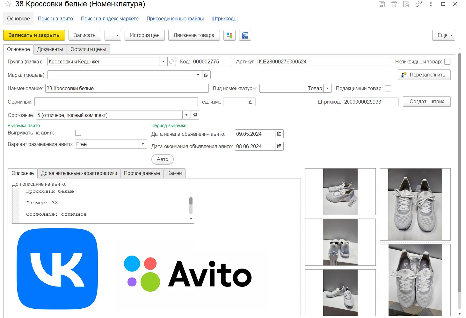Click the save diskette icon in the title bar
The image size is (466, 318).
click(x=382, y=4)
